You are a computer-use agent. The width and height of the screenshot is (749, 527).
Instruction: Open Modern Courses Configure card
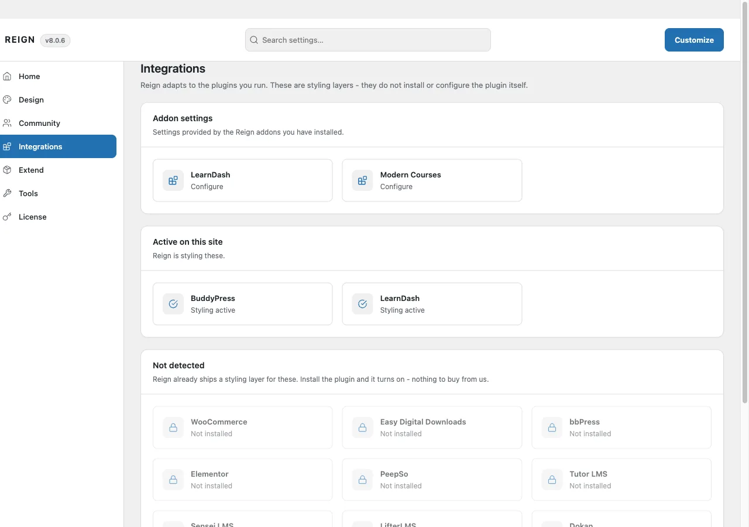click(432, 180)
